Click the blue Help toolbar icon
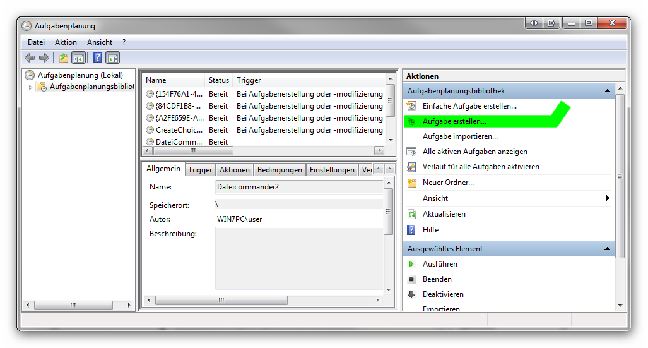This screenshot has height=348, width=648. click(98, 58)
